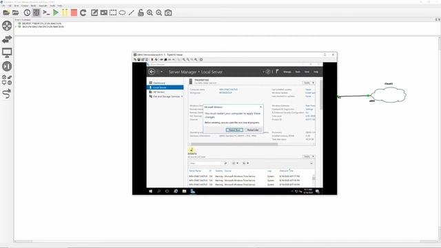Select the add a link cable tool
The image size is (441, 248).
[x=7, y=94]
